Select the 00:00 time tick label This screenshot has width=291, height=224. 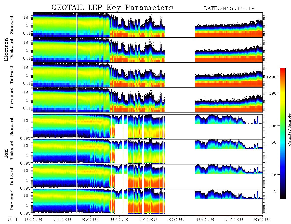point(34,219)
